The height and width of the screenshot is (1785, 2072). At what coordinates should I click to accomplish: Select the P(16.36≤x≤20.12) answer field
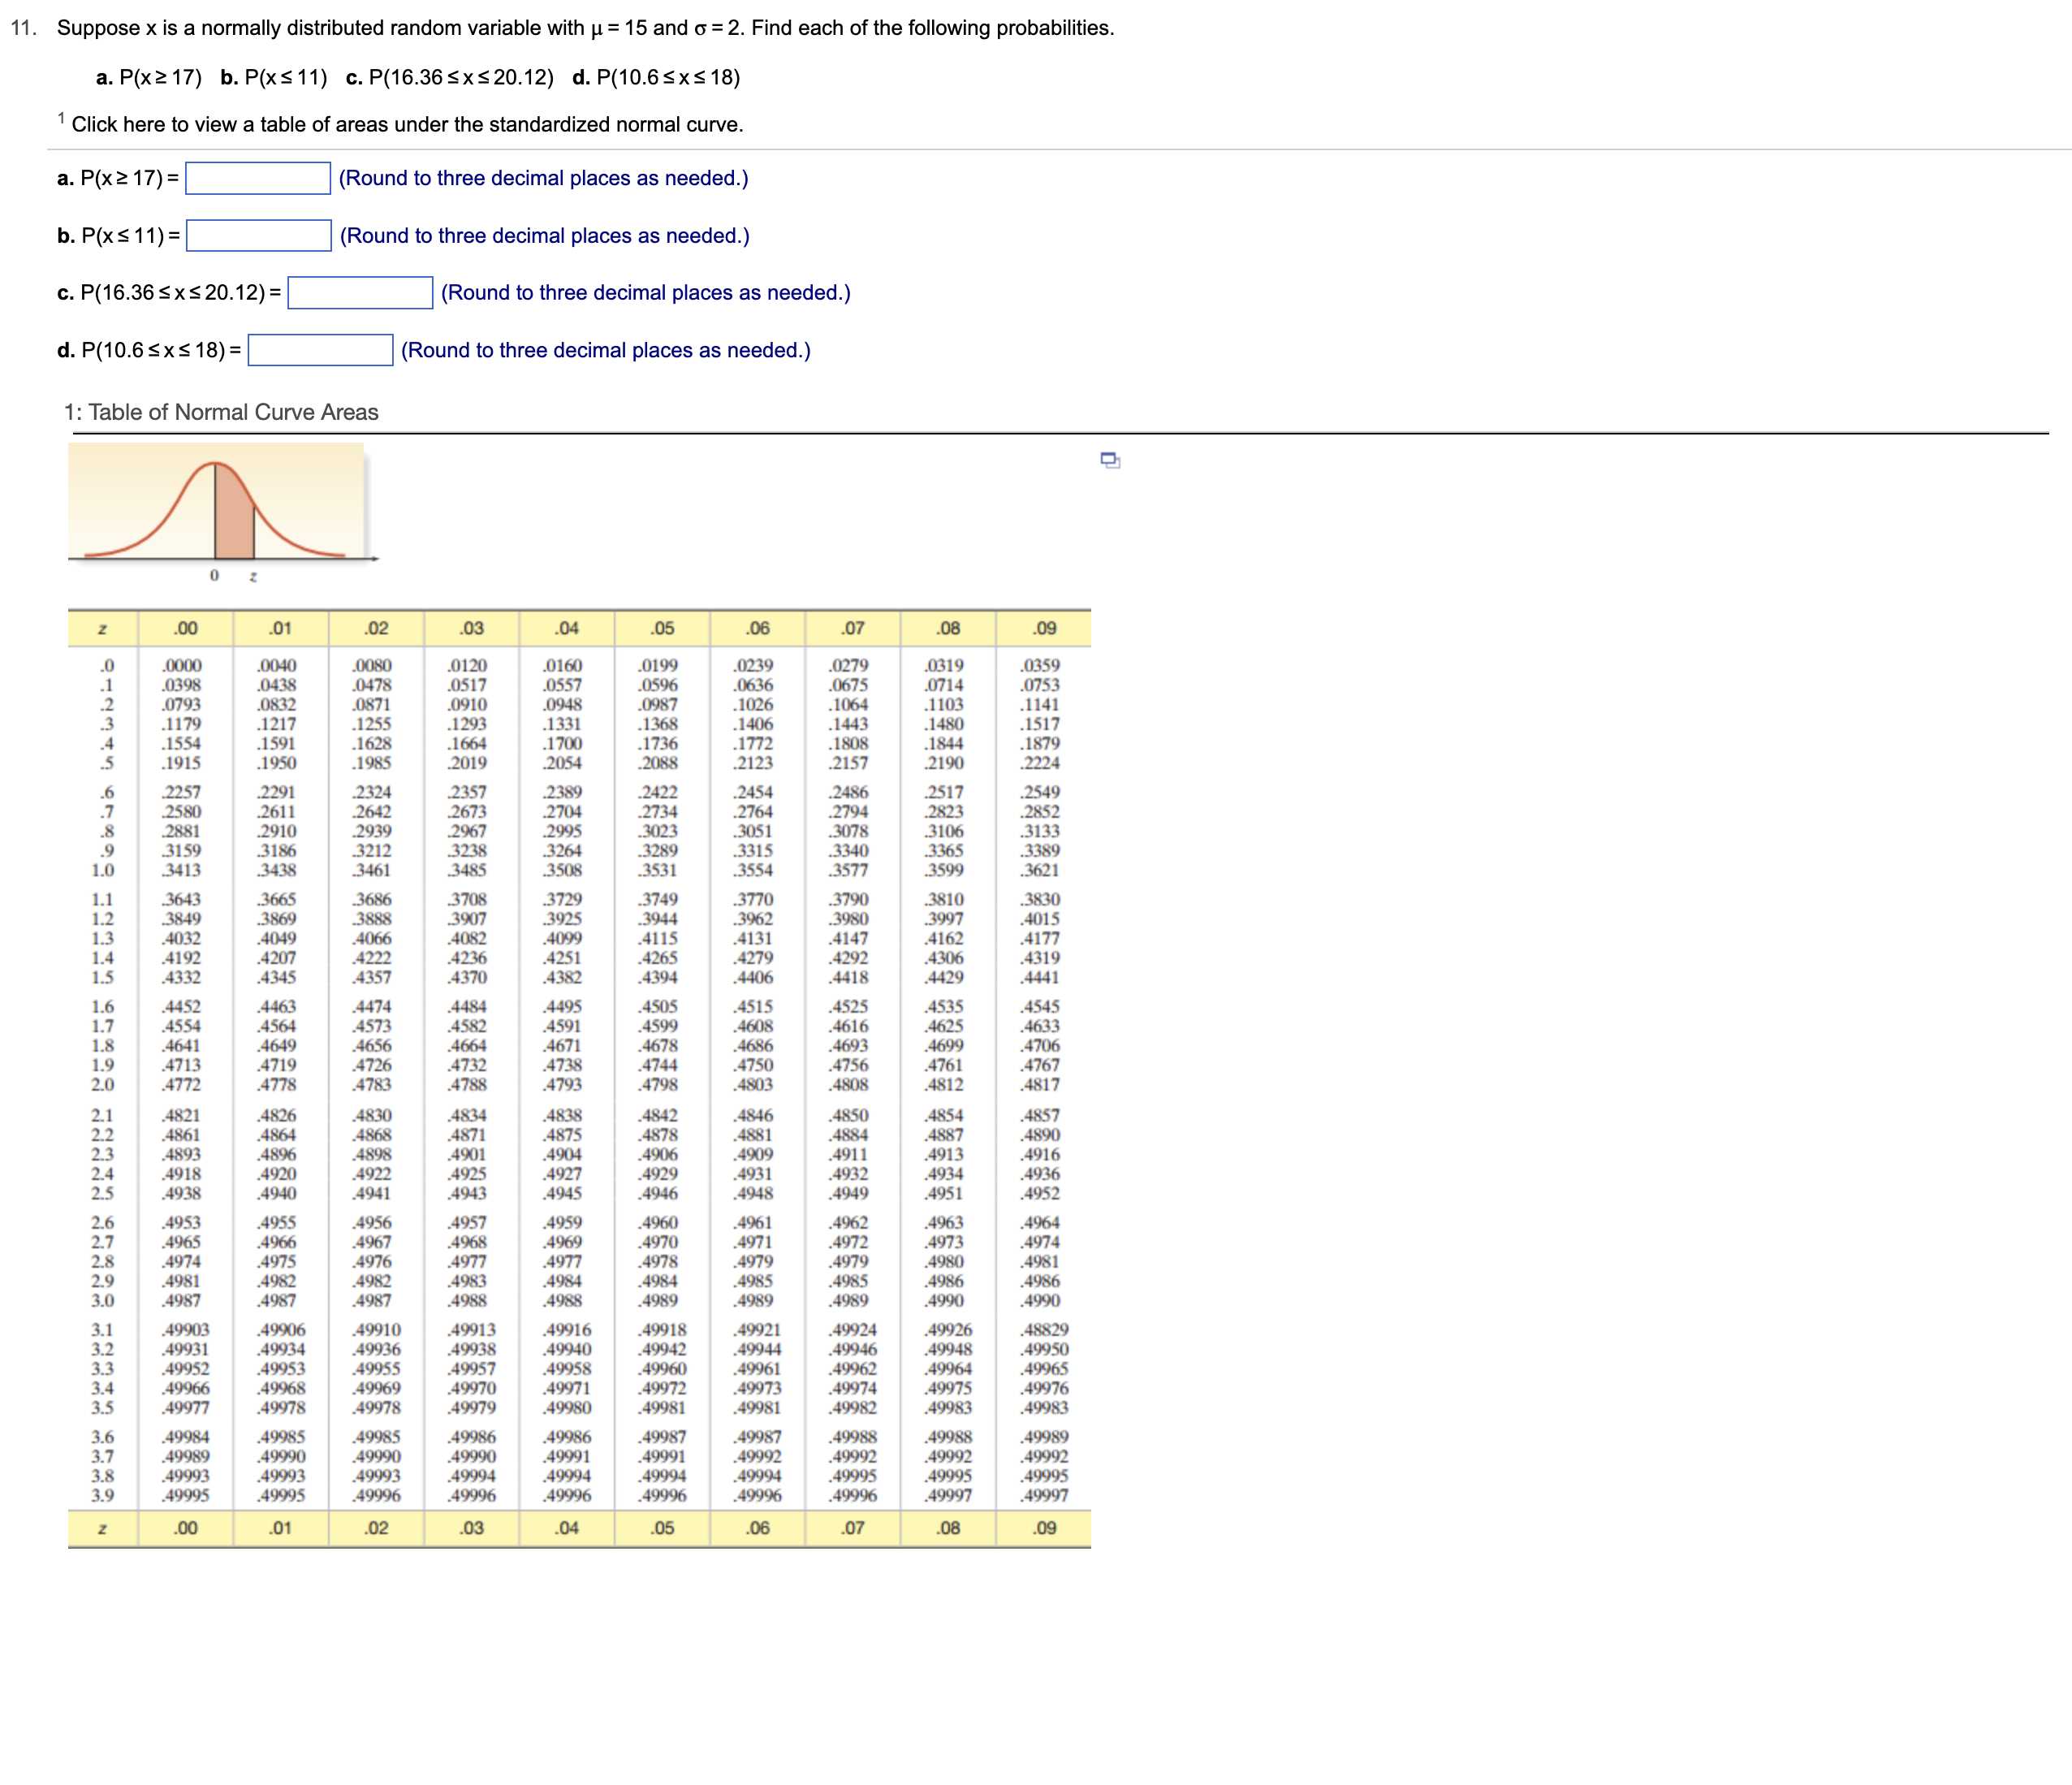(360, 293)
